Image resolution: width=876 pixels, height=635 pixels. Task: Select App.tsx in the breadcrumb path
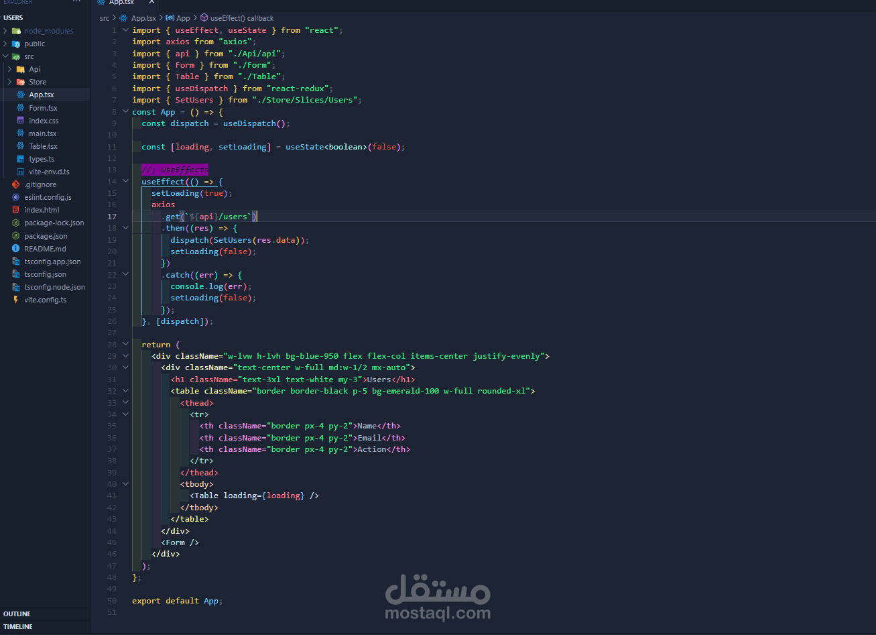[143, 18]
